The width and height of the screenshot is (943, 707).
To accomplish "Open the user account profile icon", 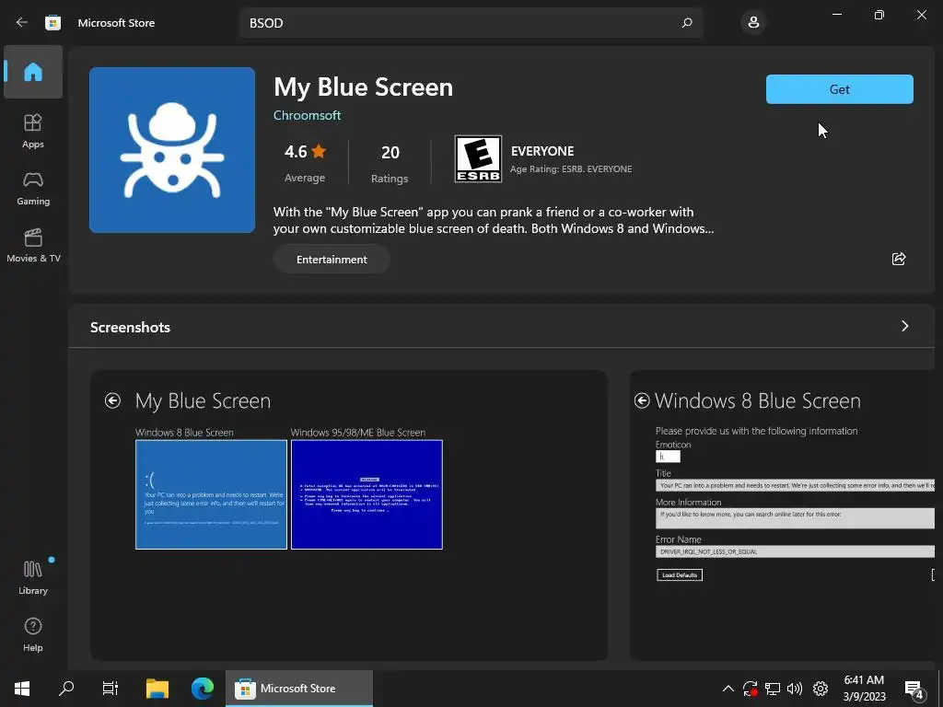I will [x=753, y=23].
